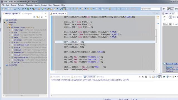Open the Refactor menu
178x100 pixels.
click(21, 5)
